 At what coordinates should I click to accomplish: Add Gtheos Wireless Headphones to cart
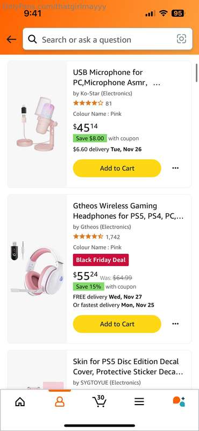(x=117, y=324)
